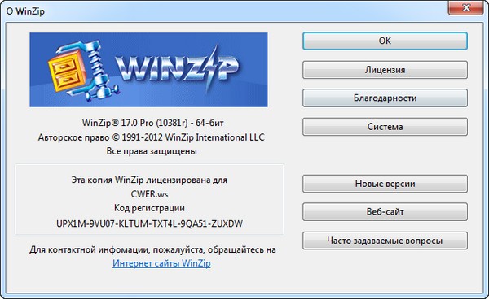Screen dimensions: 489x299
Task: View Система information
Action: [385, 127]
